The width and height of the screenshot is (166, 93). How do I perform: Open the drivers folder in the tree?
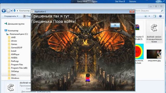point(14,41)
